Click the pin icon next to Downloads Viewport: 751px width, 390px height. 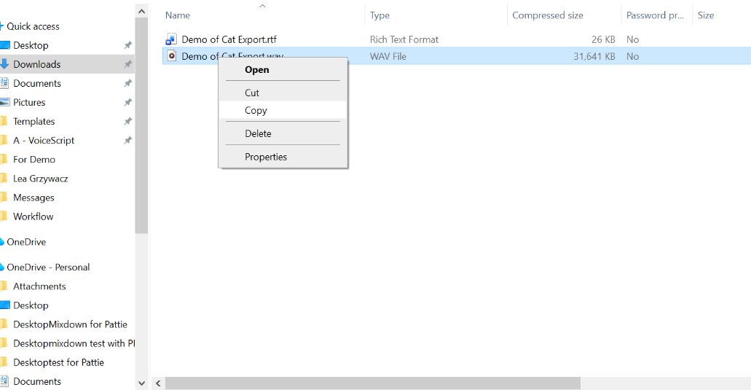[x=127, y=64]
